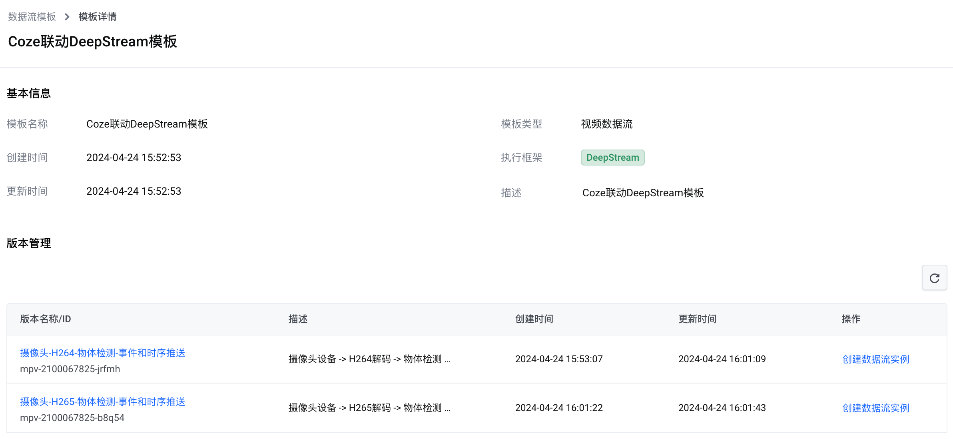Click the refresh icon above version table

coord(934,278)
